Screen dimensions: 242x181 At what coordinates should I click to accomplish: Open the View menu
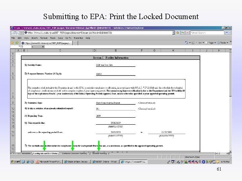coord(26,38)
